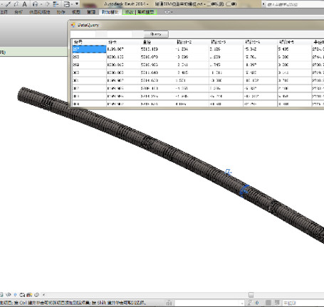Switch to the Add-Ins ribbon tab

click(110, 12)
